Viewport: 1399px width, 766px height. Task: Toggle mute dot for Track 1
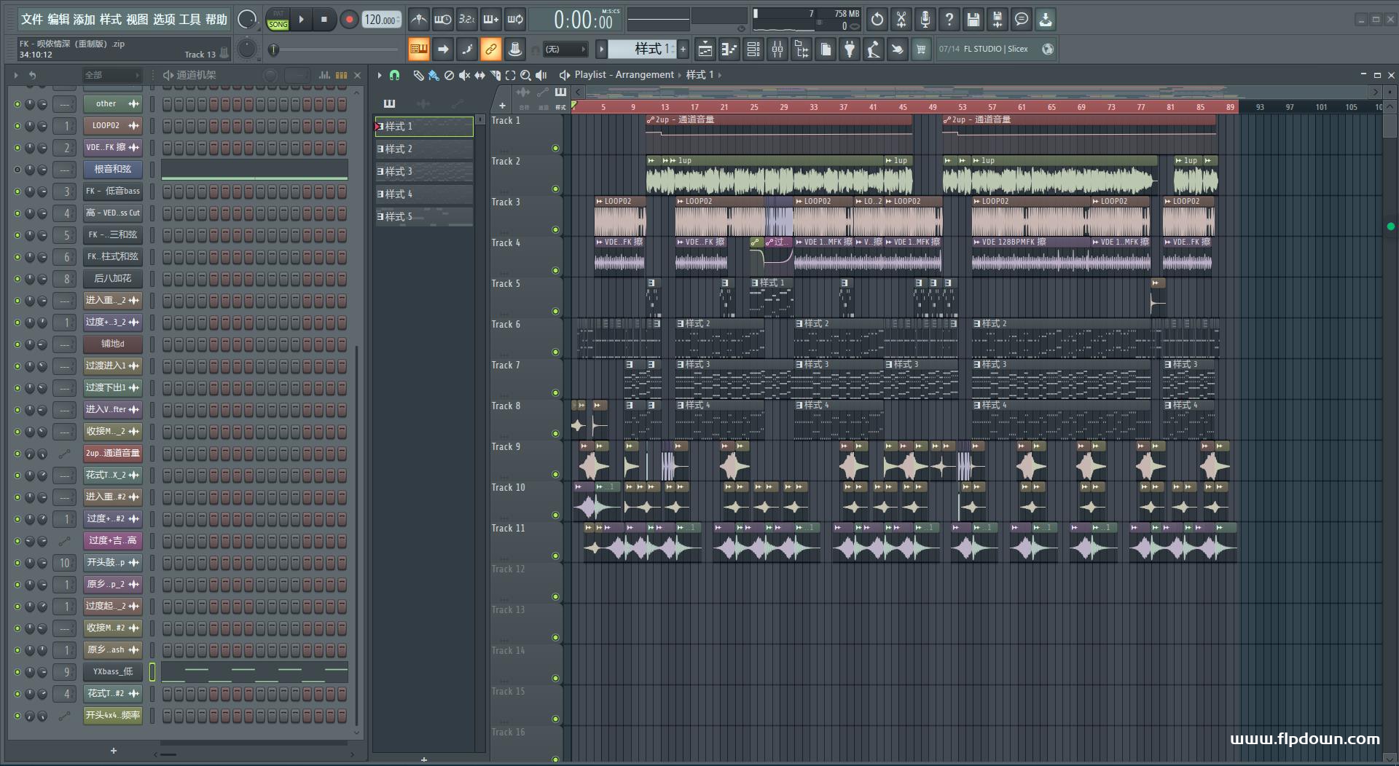[555, 149]
